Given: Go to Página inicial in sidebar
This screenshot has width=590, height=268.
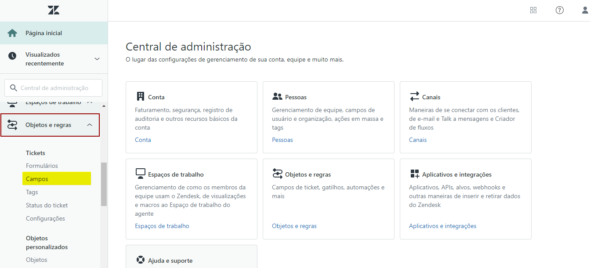Looking at the screenshot, I should (43, 33).
